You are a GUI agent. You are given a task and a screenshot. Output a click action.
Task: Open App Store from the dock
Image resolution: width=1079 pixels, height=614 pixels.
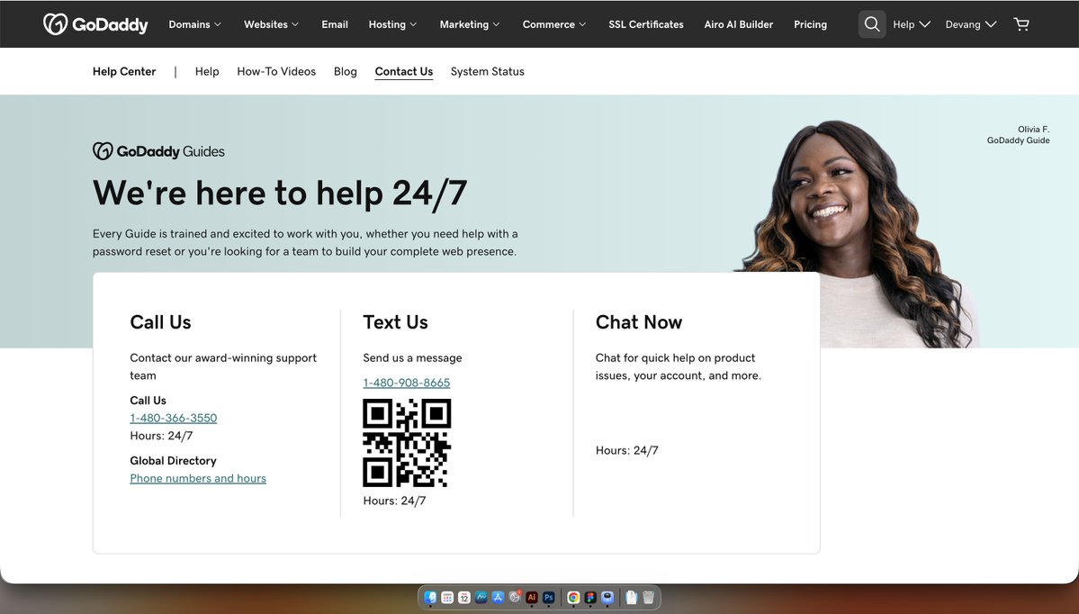[x=499, y=598]
